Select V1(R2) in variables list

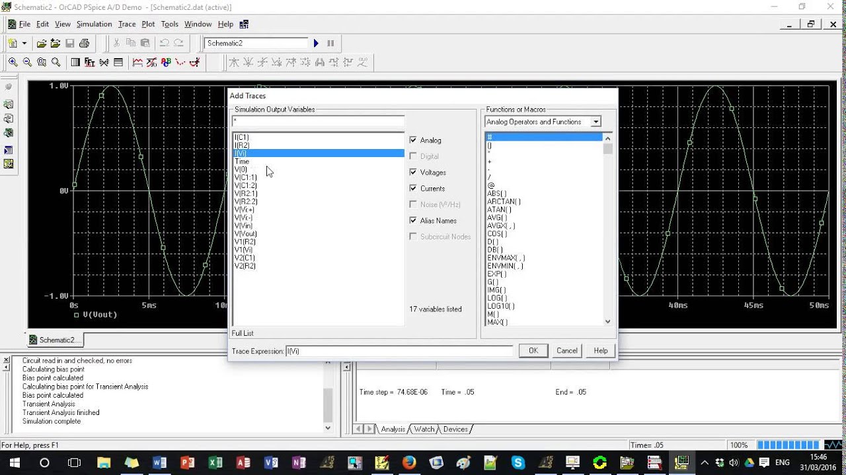tap(245, 241)
